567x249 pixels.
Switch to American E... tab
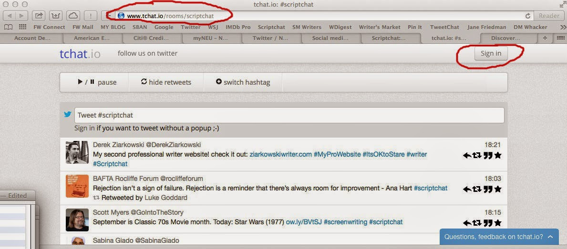[x=92, y=38]
